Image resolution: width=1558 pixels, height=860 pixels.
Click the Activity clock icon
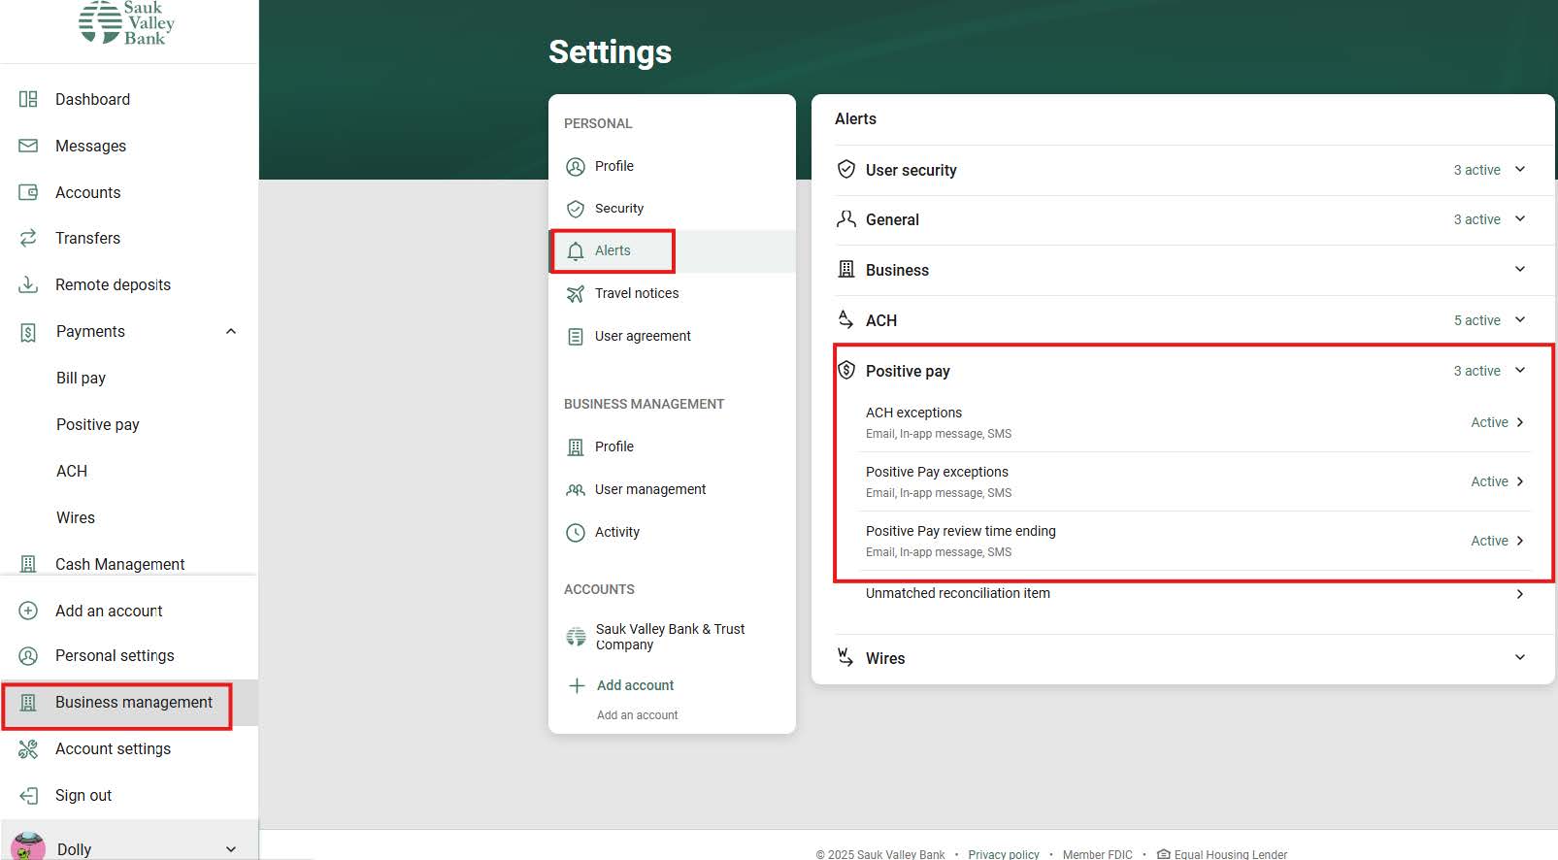coord(576,532)
